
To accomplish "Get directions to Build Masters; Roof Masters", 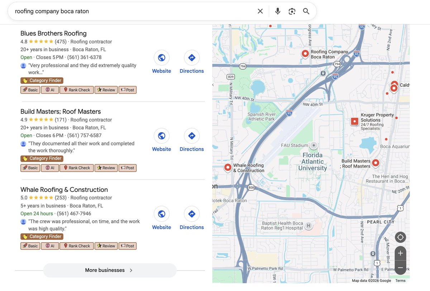I will 192,135.
